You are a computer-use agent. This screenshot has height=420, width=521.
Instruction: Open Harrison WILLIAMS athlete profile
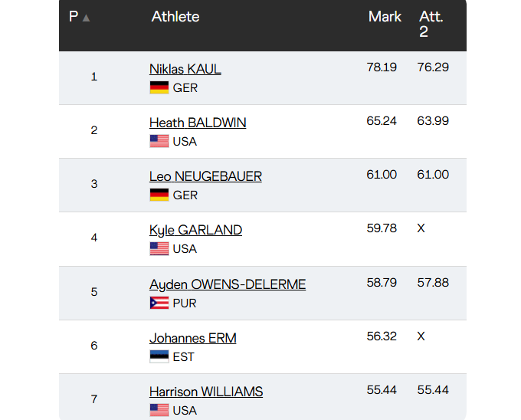pos(206,392)
